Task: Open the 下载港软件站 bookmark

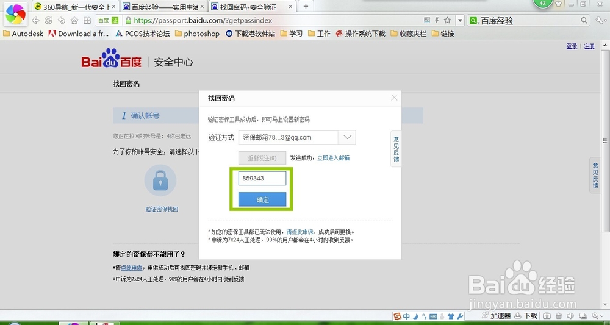Action: click(251, 34)
